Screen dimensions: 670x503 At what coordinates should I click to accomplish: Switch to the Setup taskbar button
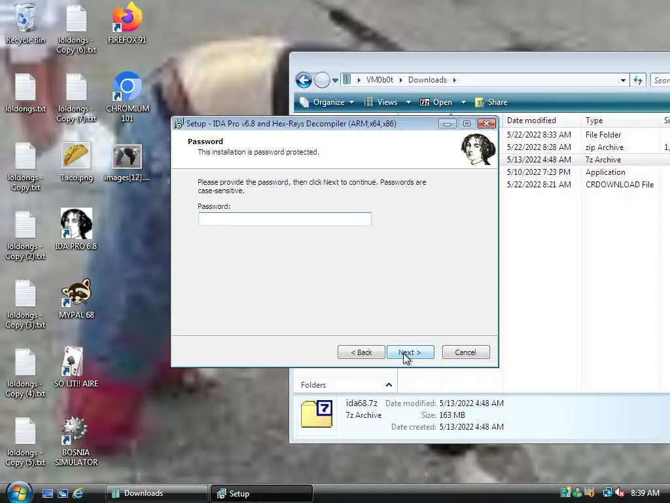[262, 494]
